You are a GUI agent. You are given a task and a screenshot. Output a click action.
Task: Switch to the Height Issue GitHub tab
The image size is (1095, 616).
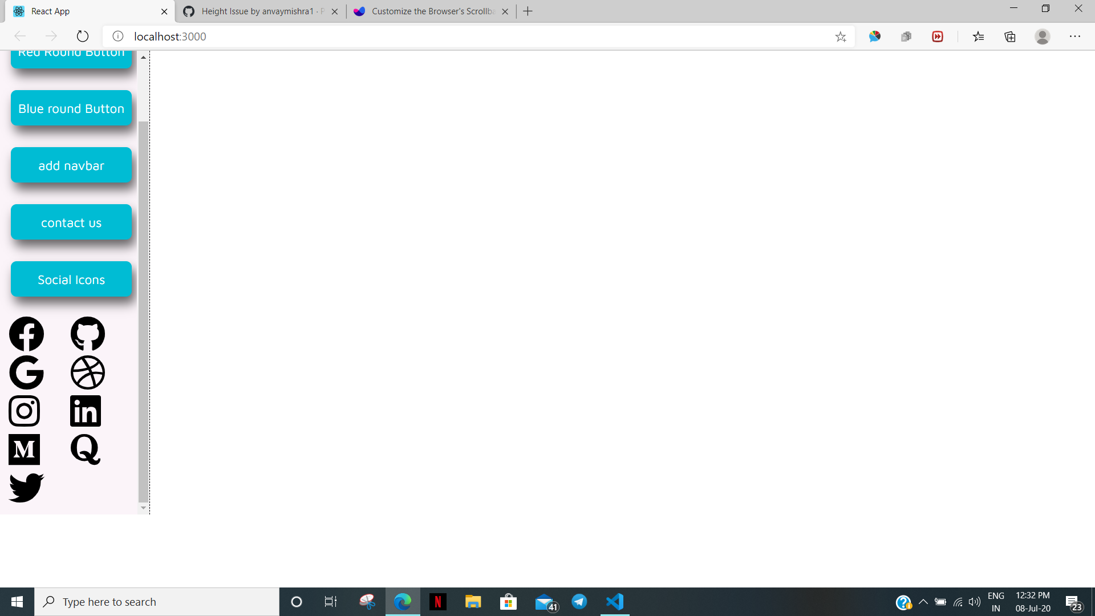coord(257,11)
